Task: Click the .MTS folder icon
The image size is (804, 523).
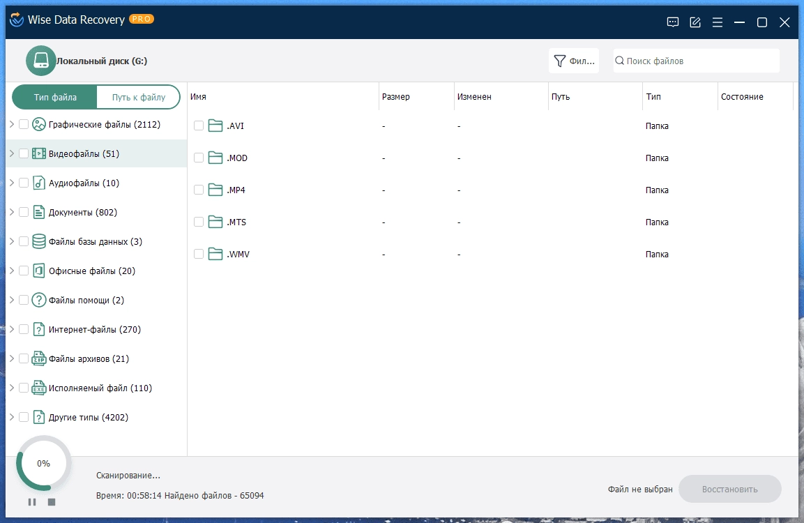Action: click(x=215, y=222)
